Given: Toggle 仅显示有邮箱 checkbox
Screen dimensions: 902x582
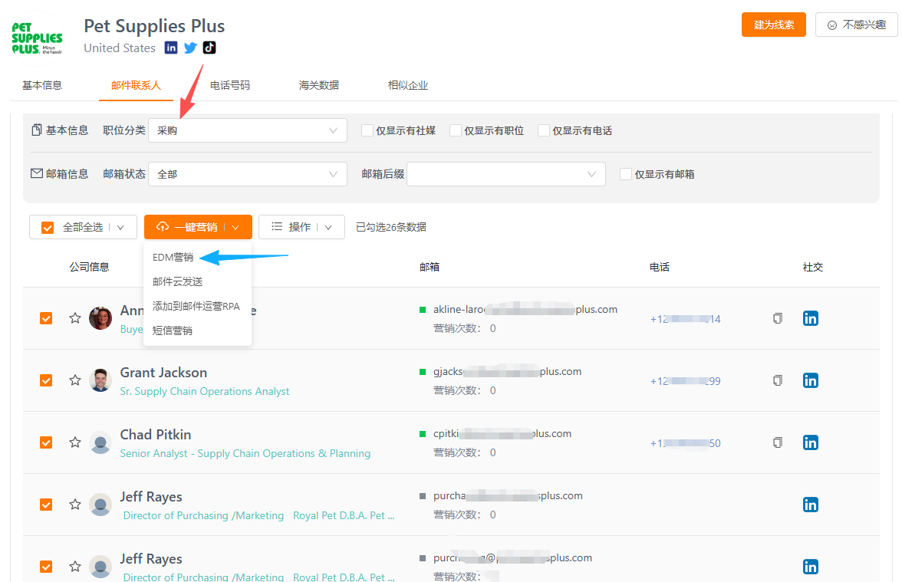Looking at the screenshot, I should click(626, 174).
